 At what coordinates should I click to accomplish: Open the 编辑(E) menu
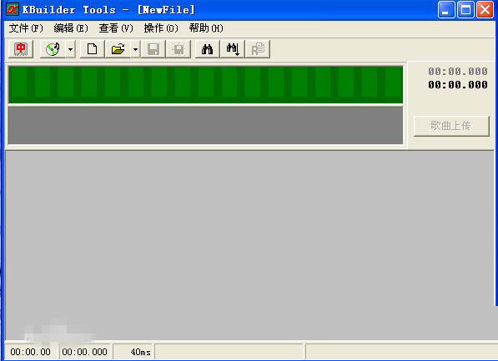click(71, 28)
